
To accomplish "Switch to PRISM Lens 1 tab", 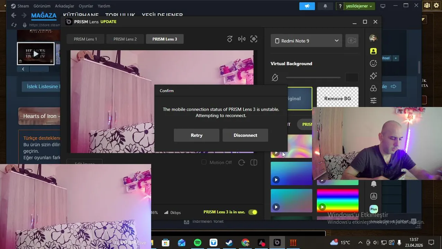I will pos(85,39).
